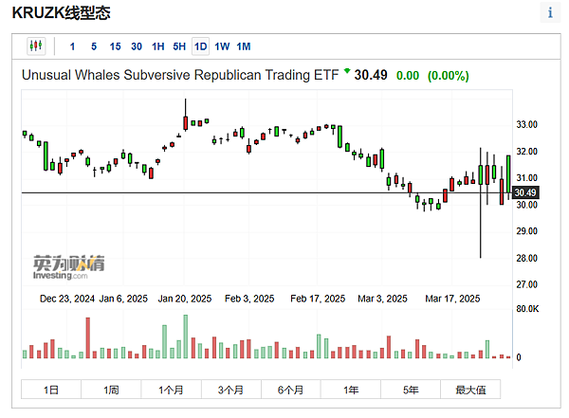Click the 33.00 price axis label
Image resolution: width=569 pixels, height=418 pixels.
click(526, 124)
